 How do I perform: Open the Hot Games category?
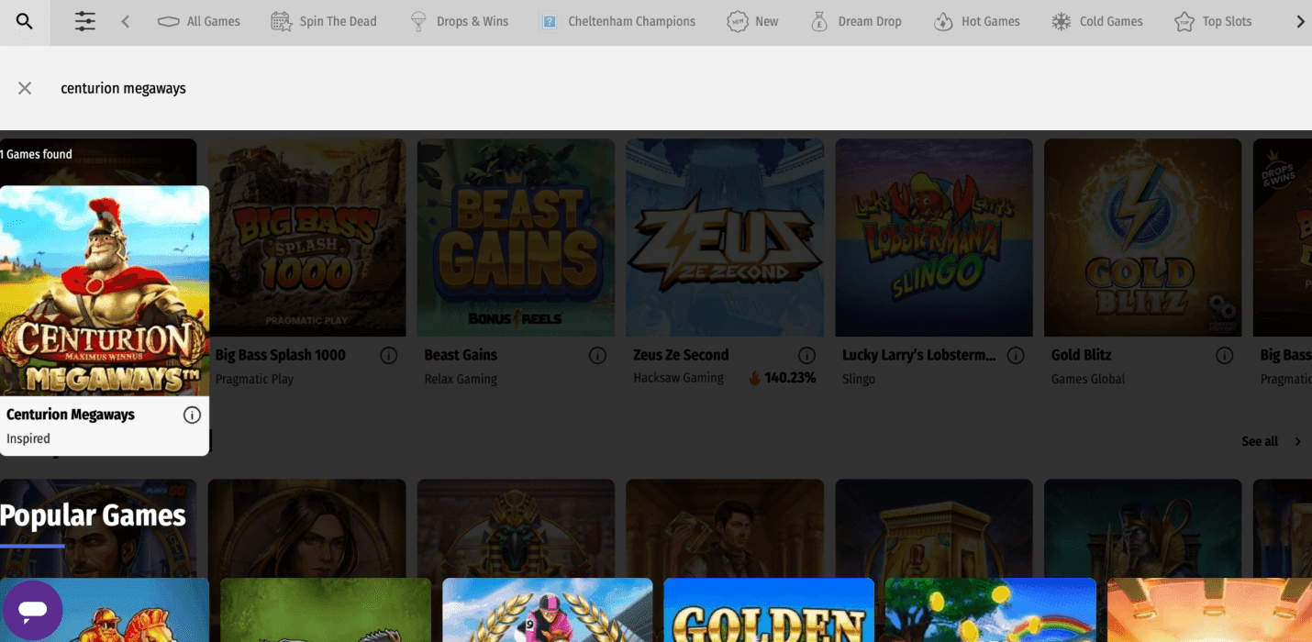977,22
